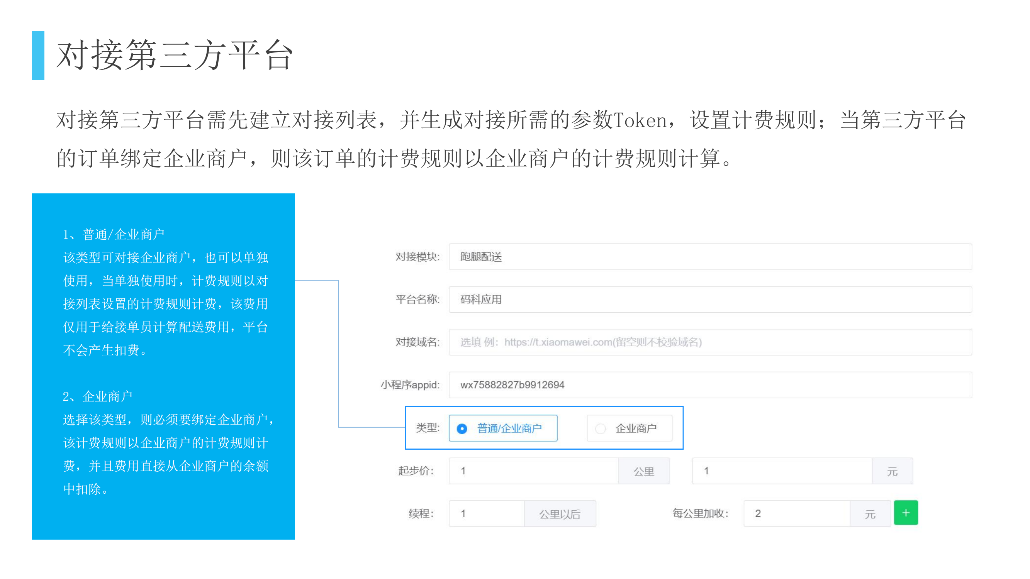Viewport: 1030px width, 579px height.
Task: Click the 对接域名 field label
Action: coord(418,342)
